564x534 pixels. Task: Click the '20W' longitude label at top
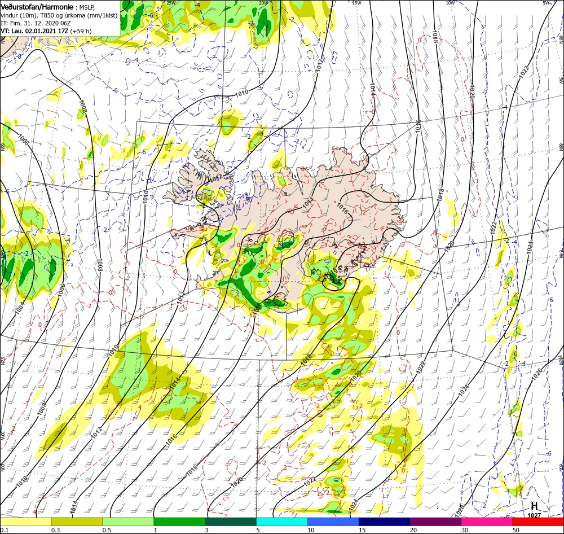[263, 3]
